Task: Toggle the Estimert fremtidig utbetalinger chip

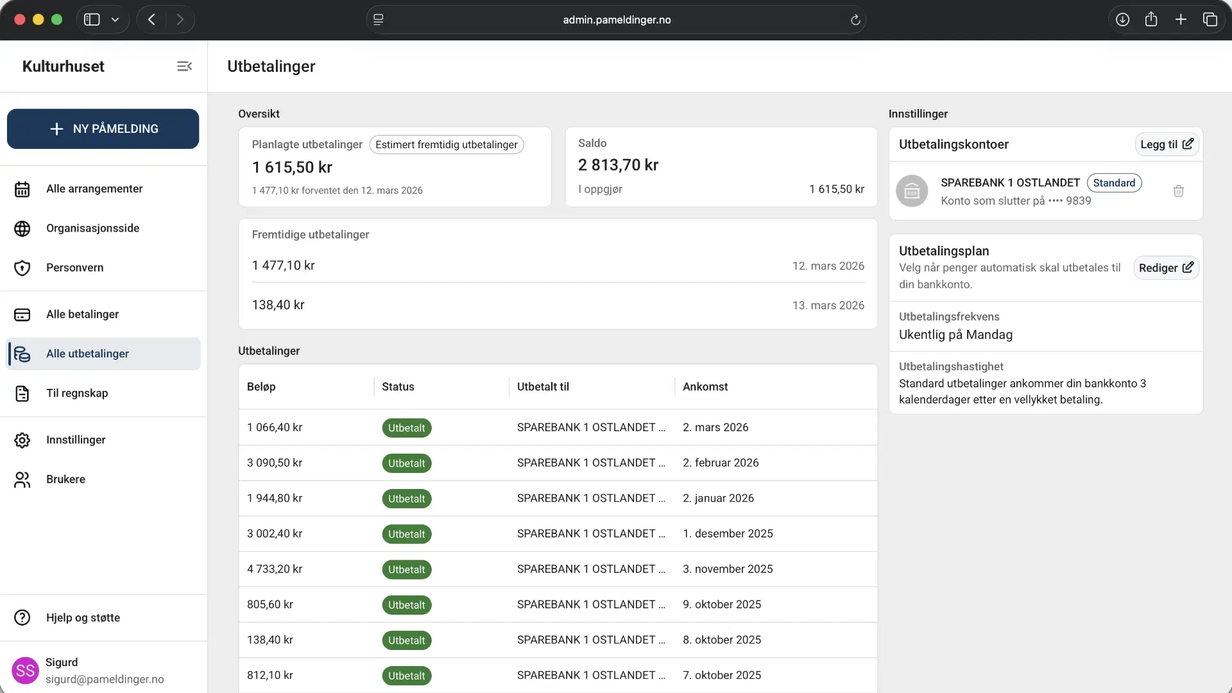Action: (x=446, y=144)
